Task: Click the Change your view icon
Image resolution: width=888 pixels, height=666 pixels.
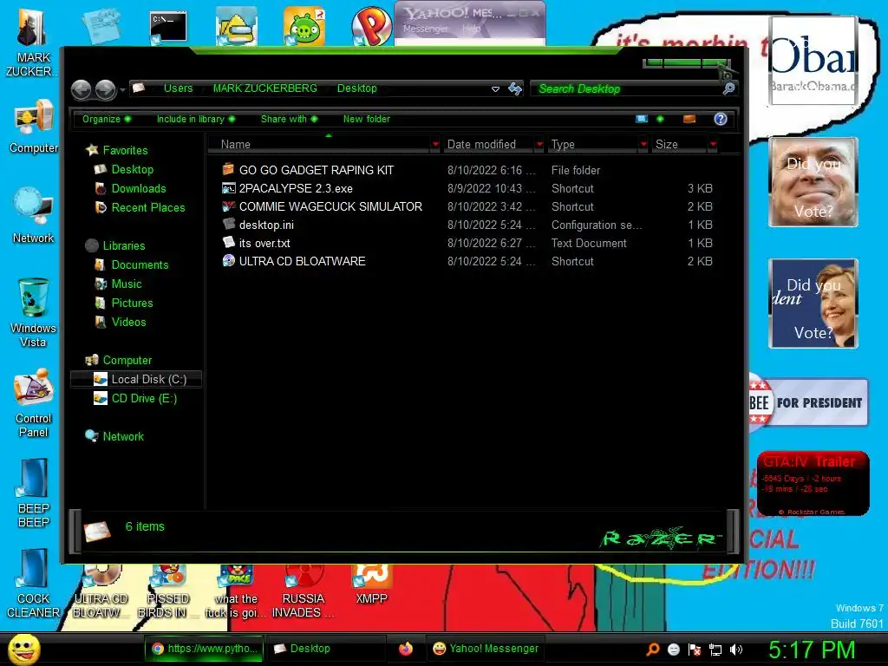Action: (x=642, y=119)
